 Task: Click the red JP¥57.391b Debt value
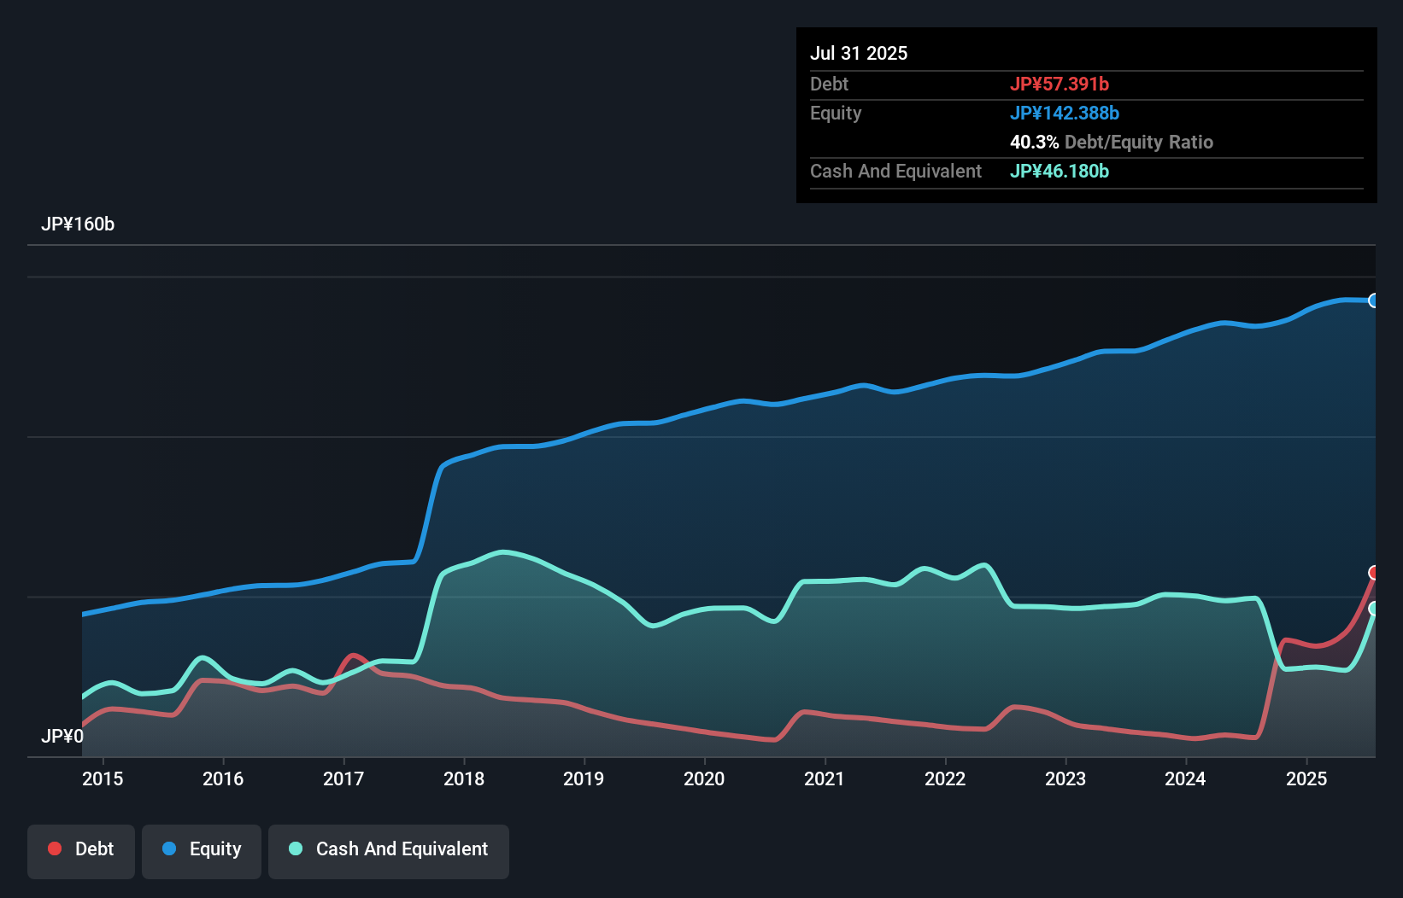click(x=1060, y=84)
